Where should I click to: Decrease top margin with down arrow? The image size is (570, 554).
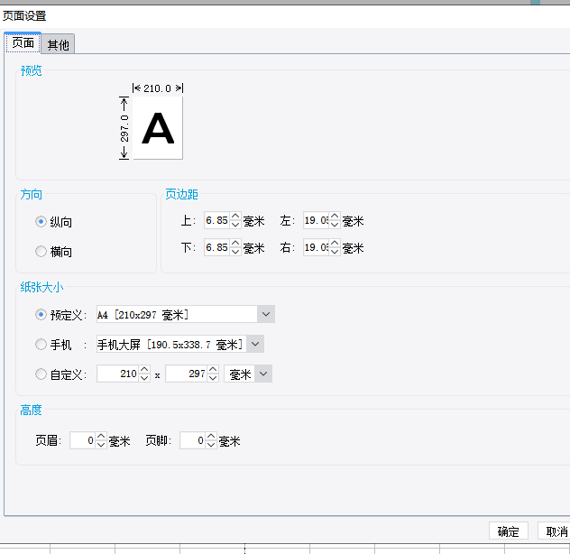click(x=235, y=225)
